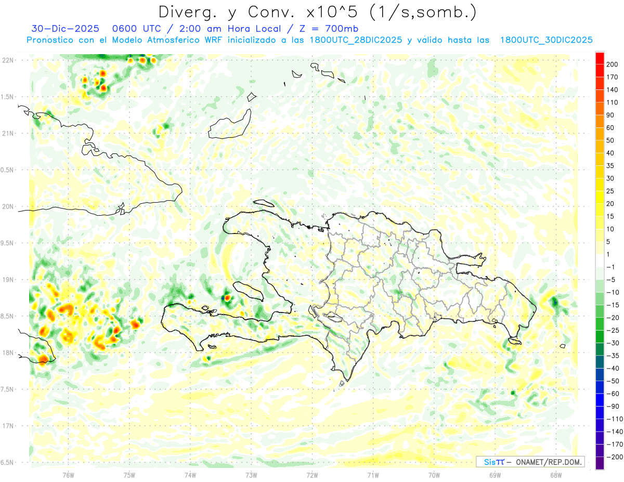Click the latitude label '19N'
The height and width of the screenshot is (482, 624).
click(x=7, y=279)
